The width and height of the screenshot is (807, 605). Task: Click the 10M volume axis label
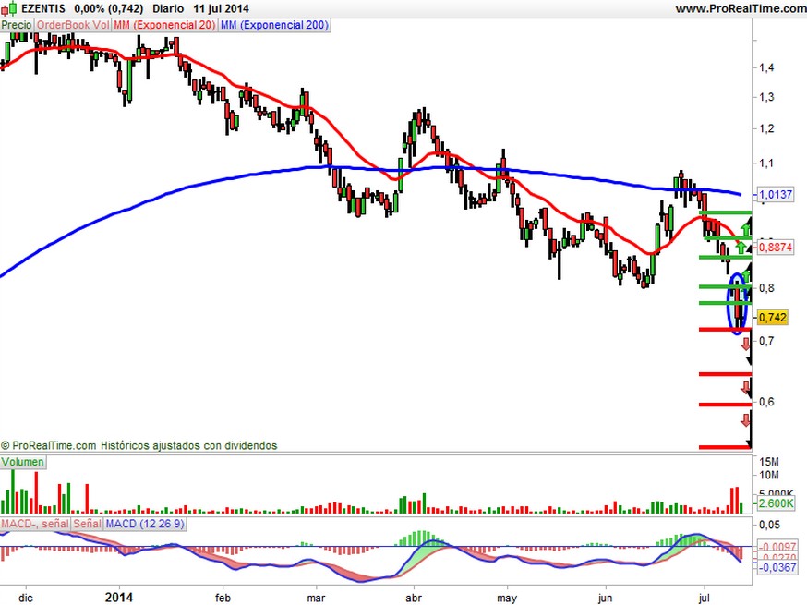click(768, 475)
